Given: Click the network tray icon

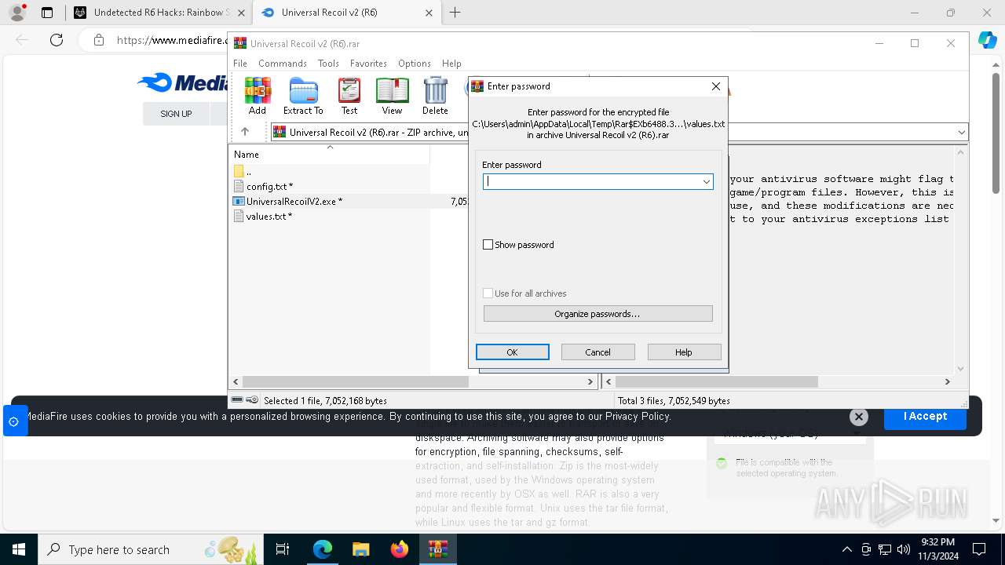Looking at the screenshot, I should (885, 549).
